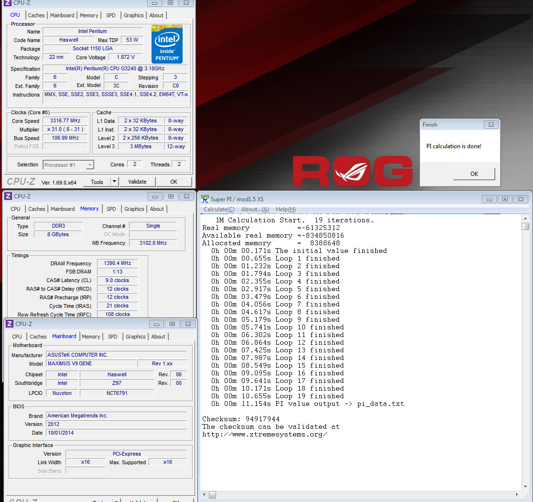Click the DRAM Frequency value 1390.4 MHz
Image resolution: width=533 pixels, height=502 pixels.
pos(117,263)
